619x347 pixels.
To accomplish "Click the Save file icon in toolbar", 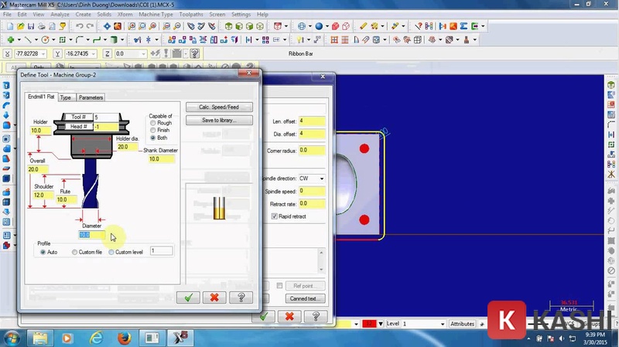I will pos(32,26).
